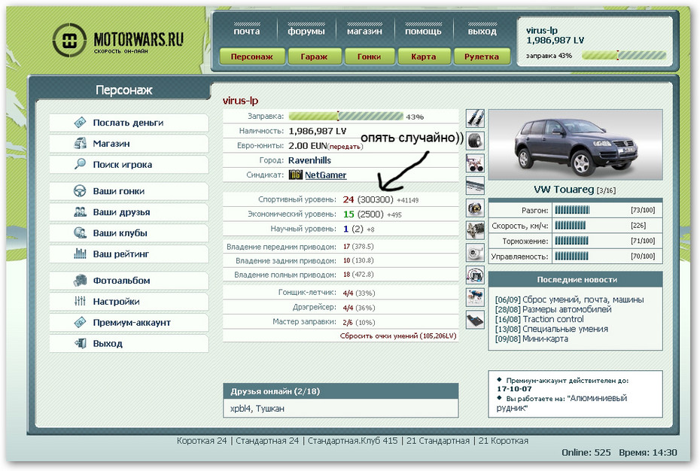Click Стандартная.Клуб 415 in the footer
Viewport: 700px width, 471px height.
pyautogui.click(x=353, y=441)
